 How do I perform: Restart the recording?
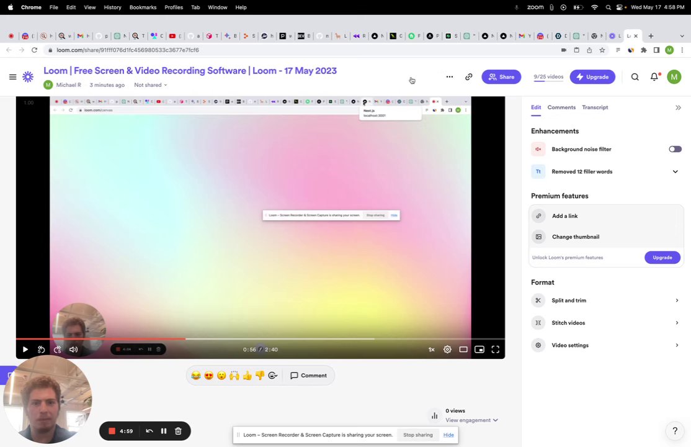click(x=149, y=431)
